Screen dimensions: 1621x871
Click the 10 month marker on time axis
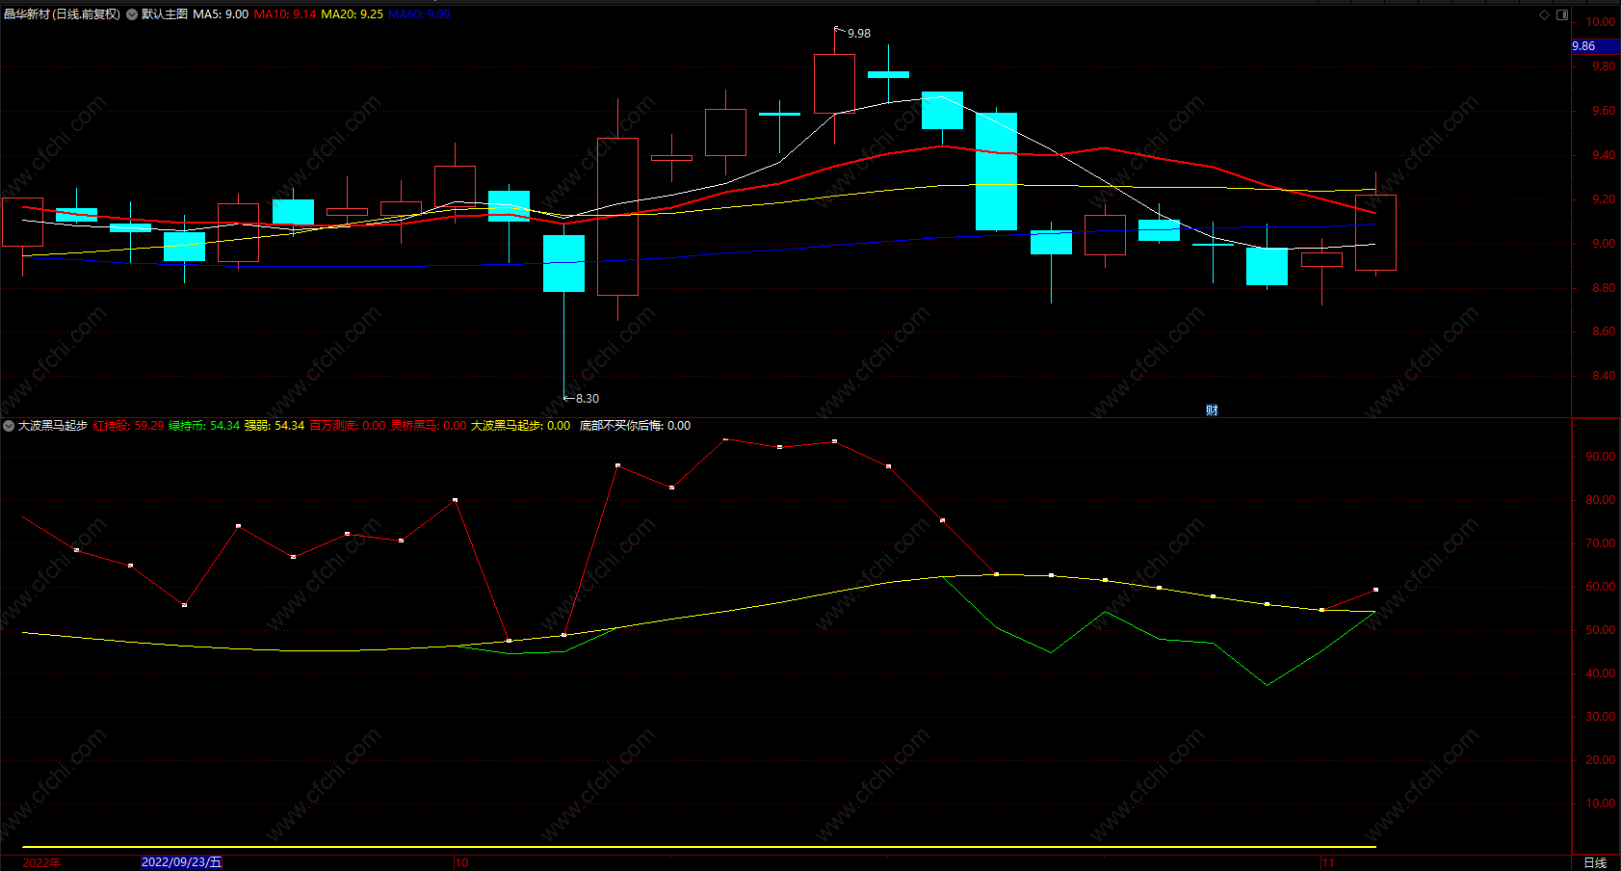pos(461,863)
